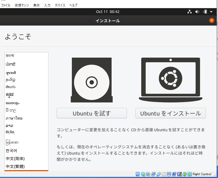Click the keyboard capture arrow icon
Screen dimensions: 218x178
click(189, 174)
